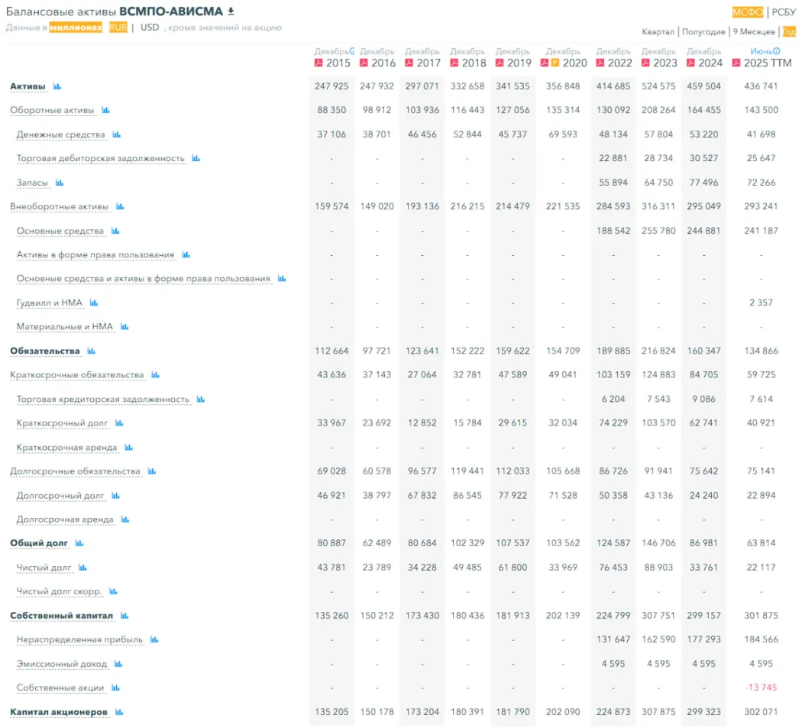Open the chart icon next to Активы
The image size is (802, 728).
[57, 86]
